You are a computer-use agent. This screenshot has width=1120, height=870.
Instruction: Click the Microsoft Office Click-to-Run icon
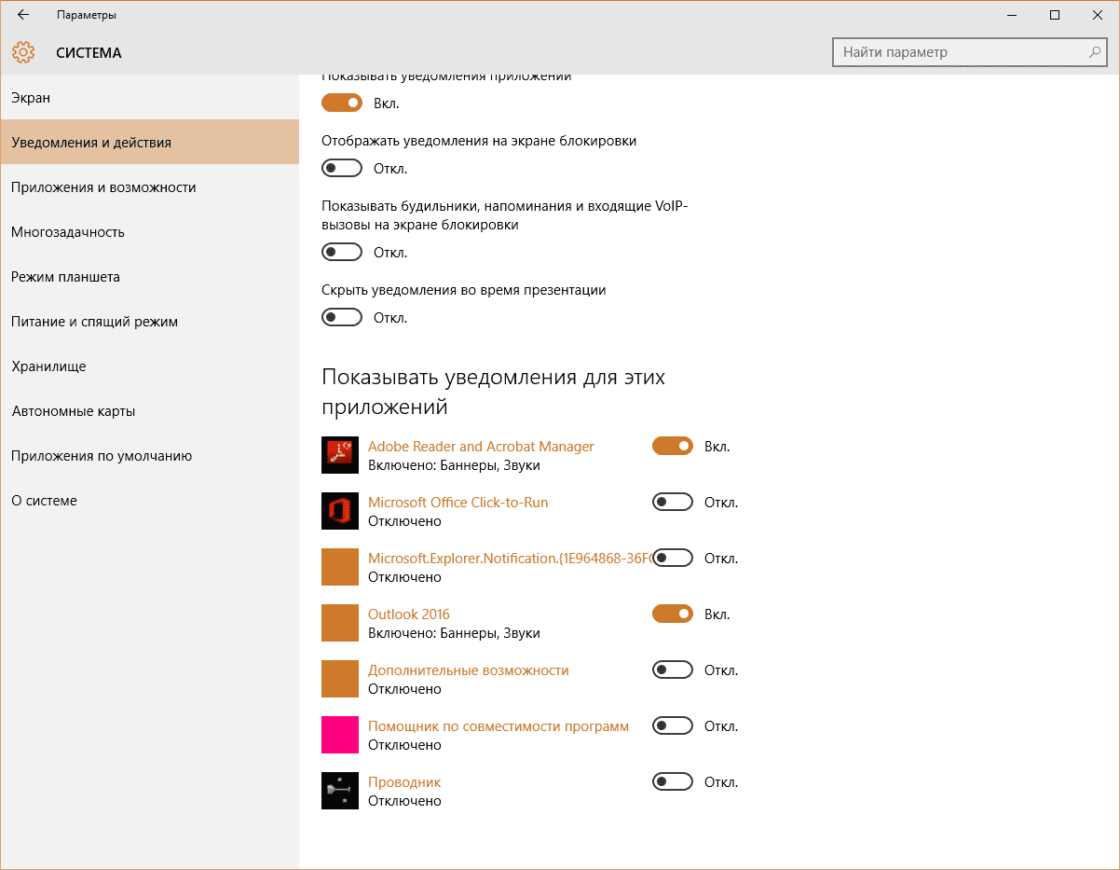tap(340, 511)
